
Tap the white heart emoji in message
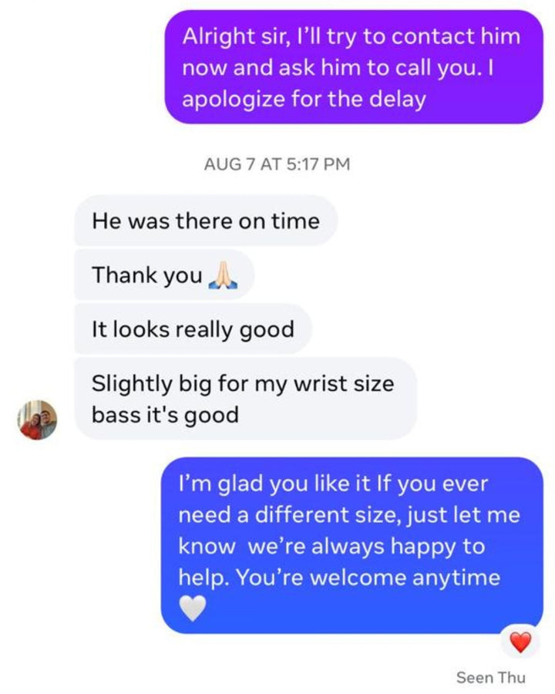pos(193,608)
